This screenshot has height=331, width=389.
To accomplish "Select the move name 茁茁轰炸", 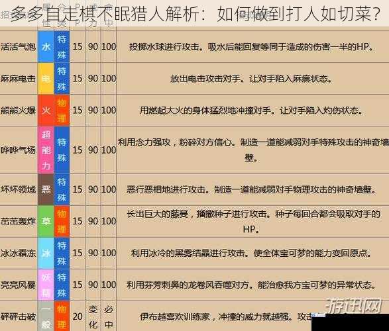I will (x=18, y=221).
